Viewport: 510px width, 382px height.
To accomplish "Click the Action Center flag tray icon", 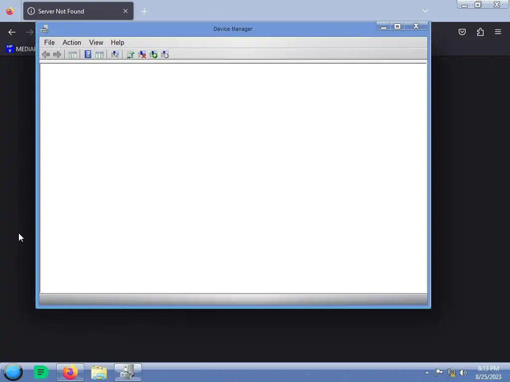I will 439,372.
